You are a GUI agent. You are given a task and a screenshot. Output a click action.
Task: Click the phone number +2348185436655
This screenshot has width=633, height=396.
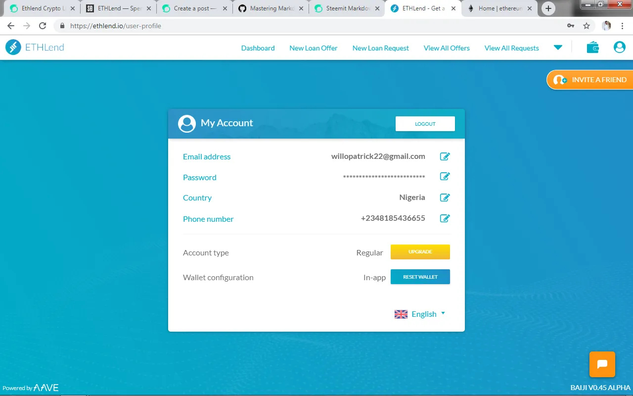(x=393, y=218)
